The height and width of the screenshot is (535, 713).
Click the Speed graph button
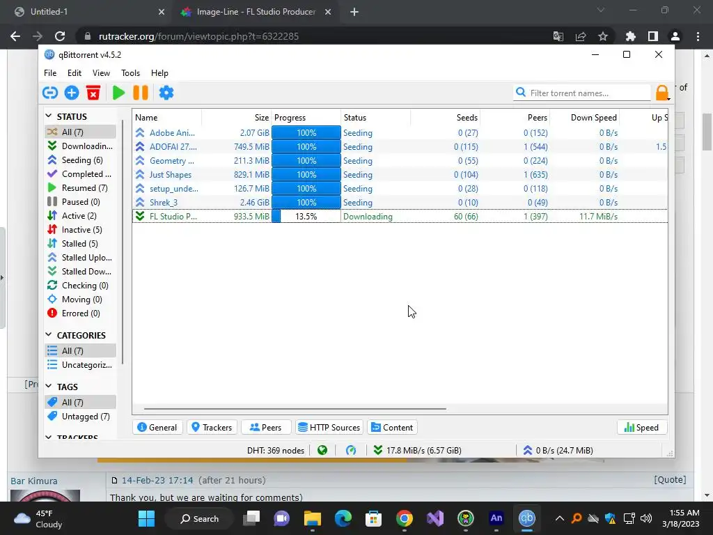click(641, 428)
